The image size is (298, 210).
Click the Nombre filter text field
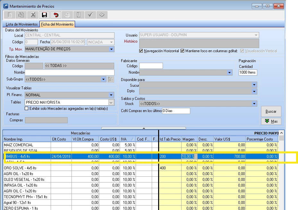tap(69, 73)
